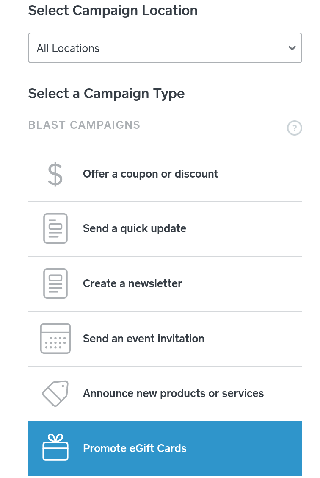320x478 pixels.
Task: Click the 'Select a Campaign Type' heading
Action: click(x=106, y=93)
